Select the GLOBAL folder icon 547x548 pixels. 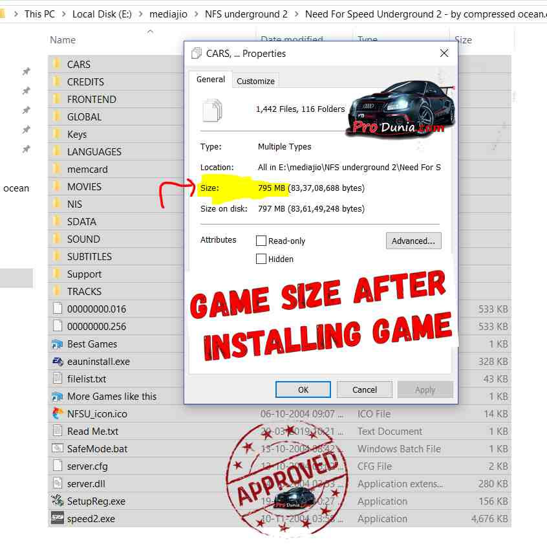click(x=56, y=116)
